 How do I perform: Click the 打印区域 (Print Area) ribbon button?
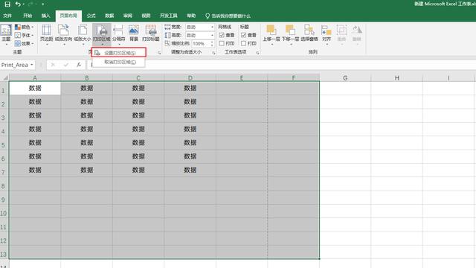[102, 34]
